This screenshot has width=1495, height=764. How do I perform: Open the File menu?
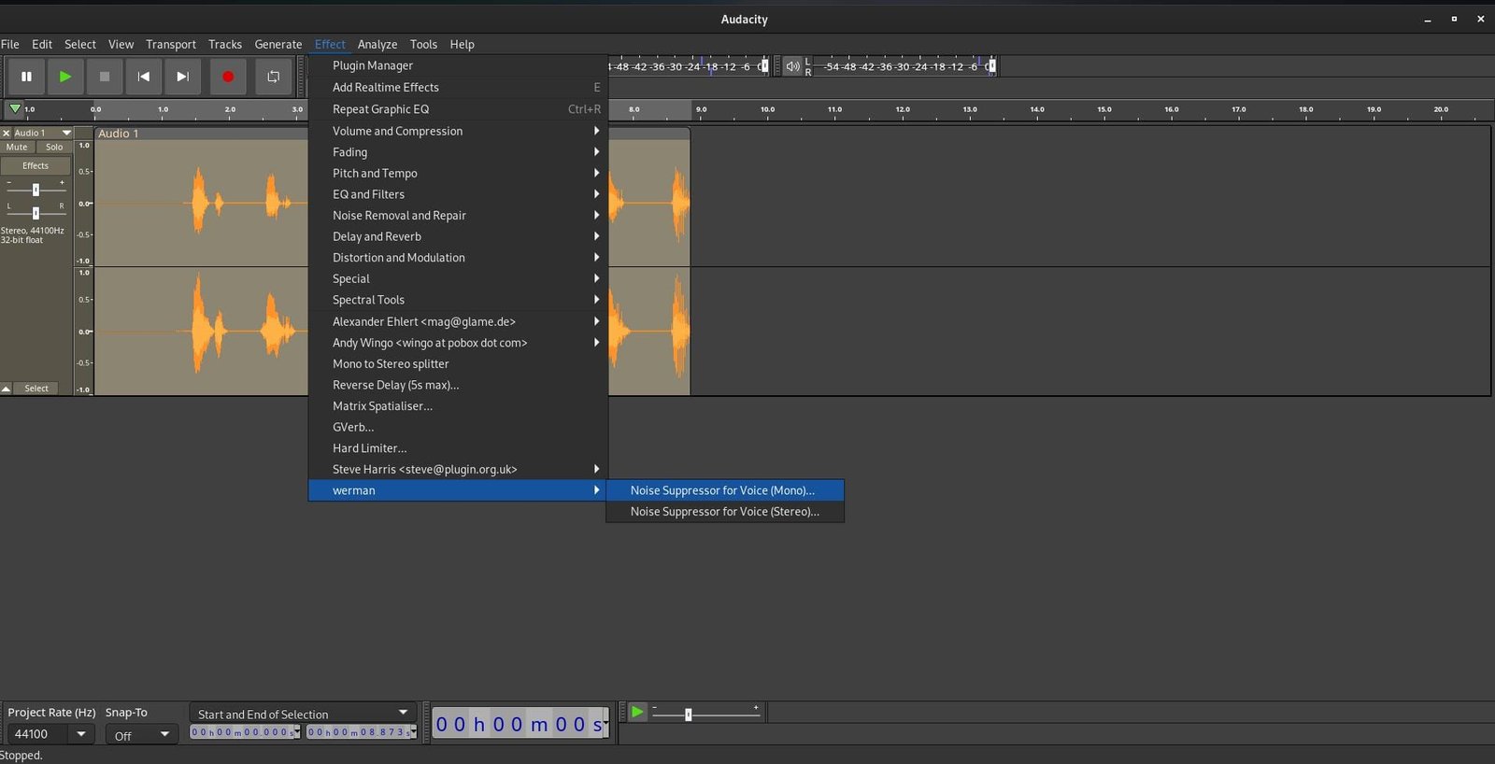pos(10,44)
